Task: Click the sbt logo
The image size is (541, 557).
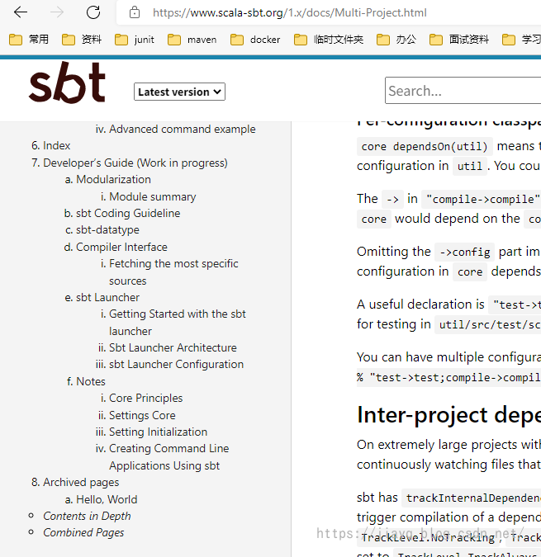Action: coord(67,83)
